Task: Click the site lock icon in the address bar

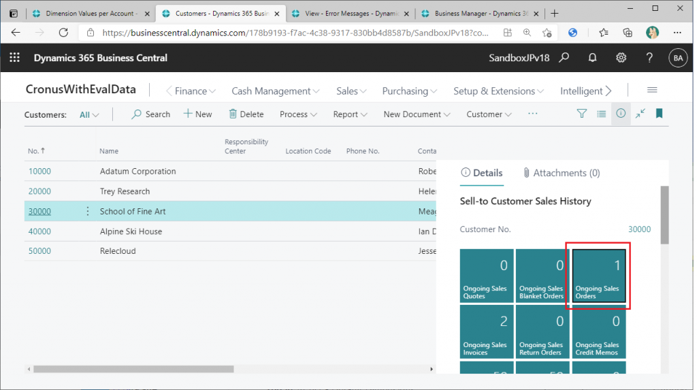Action: pyautogui.click(x=91, y=33)
